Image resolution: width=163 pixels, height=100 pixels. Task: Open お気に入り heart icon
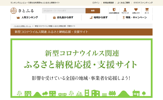136,11
